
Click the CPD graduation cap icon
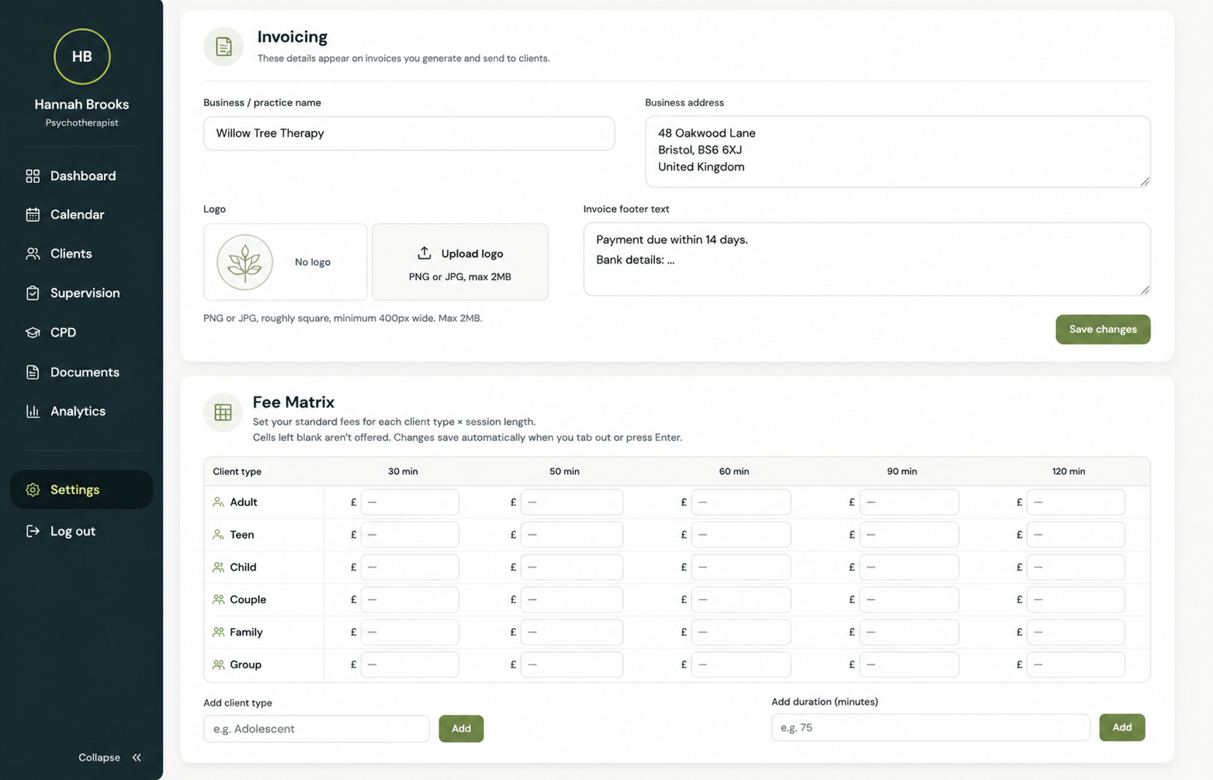pyautogui.click(x=33, y=333)
